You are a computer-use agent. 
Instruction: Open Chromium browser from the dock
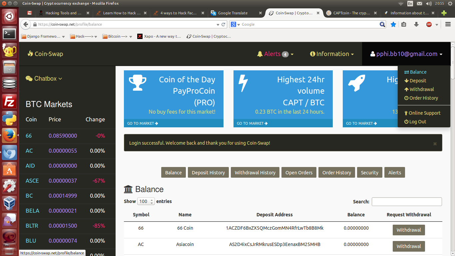tap(9, 153)
